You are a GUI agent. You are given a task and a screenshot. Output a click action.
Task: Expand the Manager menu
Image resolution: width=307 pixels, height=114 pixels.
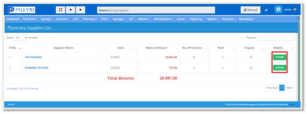[120, 19]
